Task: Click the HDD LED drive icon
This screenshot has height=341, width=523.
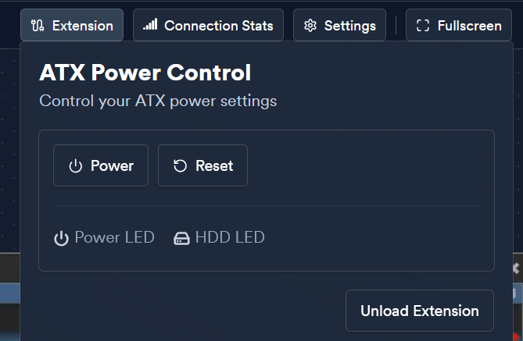Action: coord(181,238)
